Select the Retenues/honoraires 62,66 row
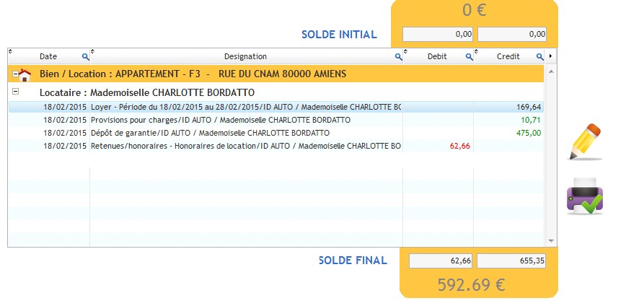Screen dimensions: 639x306 click(276, 146)
